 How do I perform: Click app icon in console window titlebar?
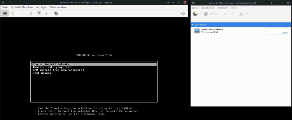click(3, 2)
